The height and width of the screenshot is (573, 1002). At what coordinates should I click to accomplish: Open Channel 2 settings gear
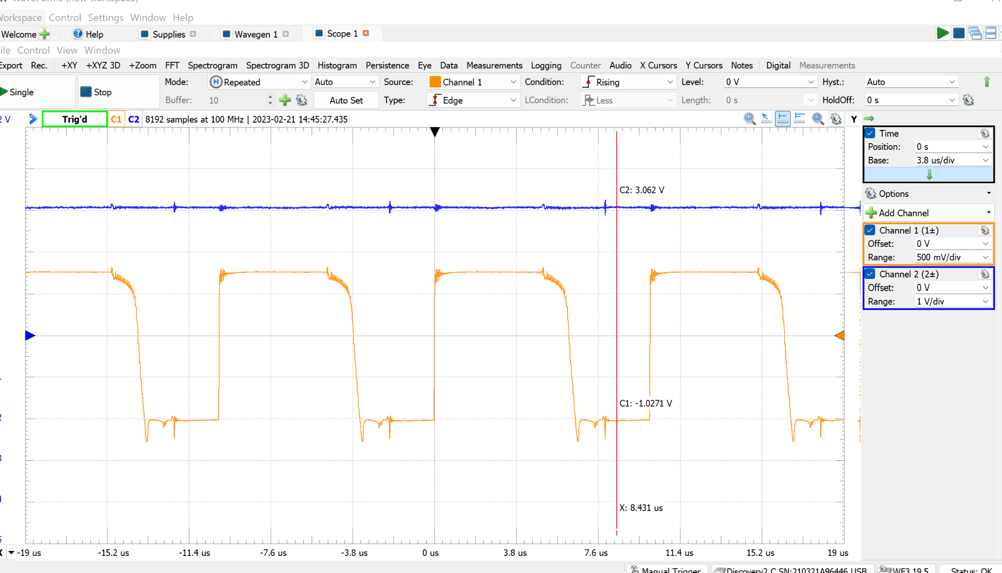985,274
